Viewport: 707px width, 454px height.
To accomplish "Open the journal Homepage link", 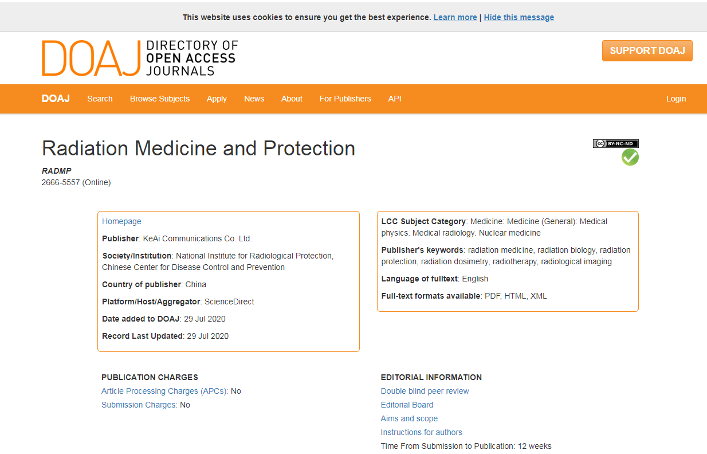I will [121, 221].
